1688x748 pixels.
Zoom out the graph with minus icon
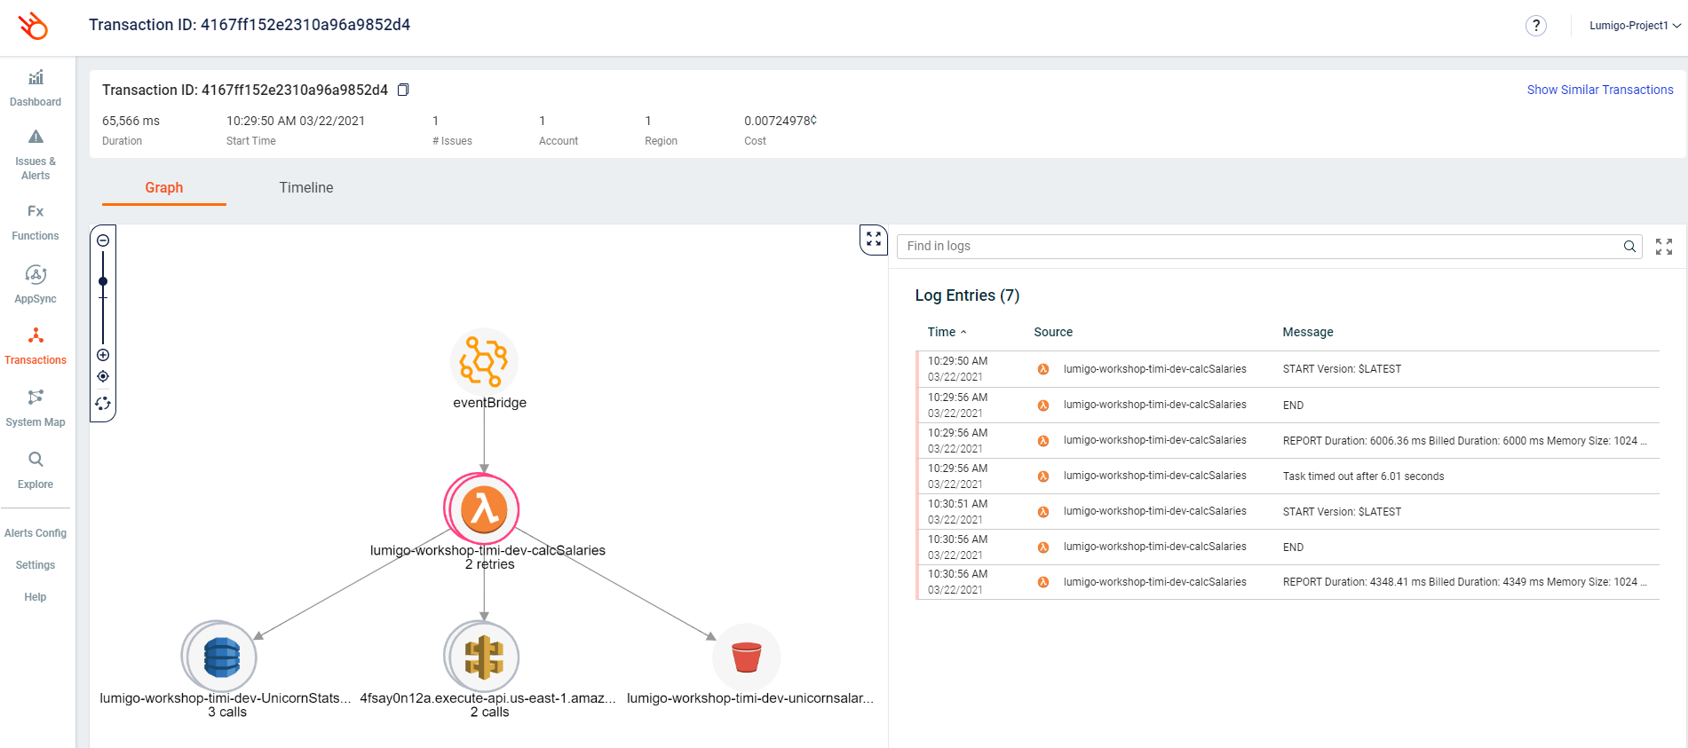click(103, 240)
